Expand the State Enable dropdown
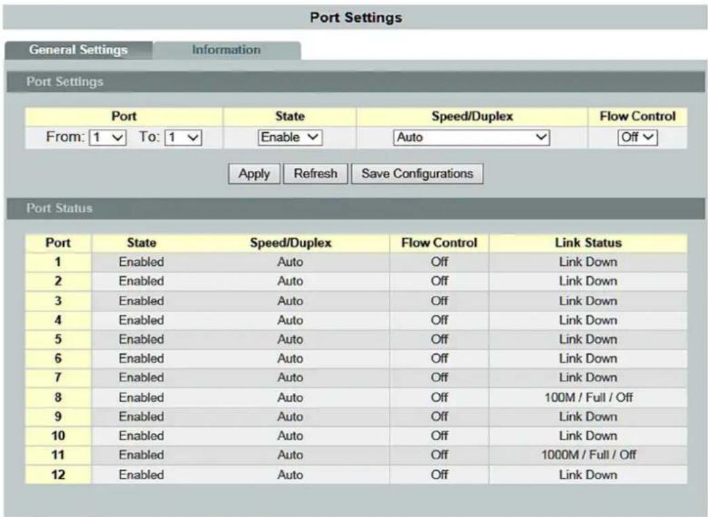Image resolution: width=708 pixels, height=517 pixels. (290, 137)
